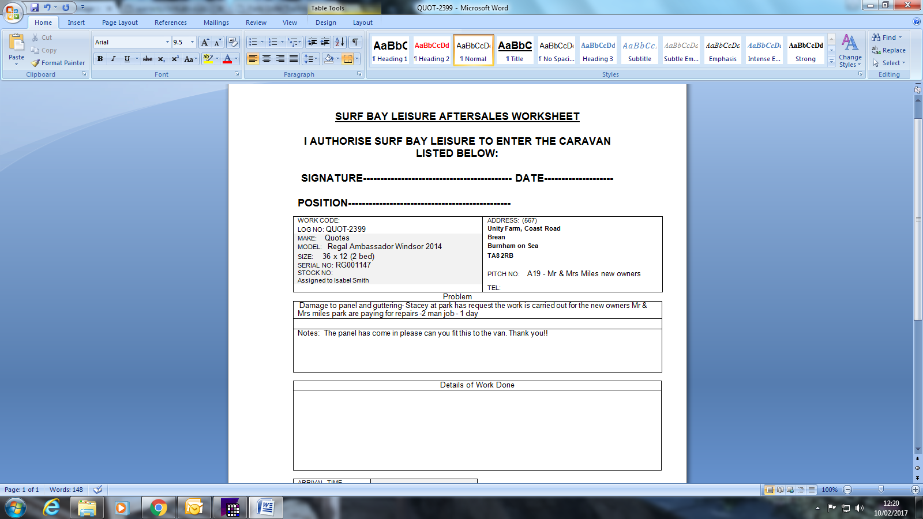Open the Clipboard task pane launcher
This screenshot has height=519, width=923.
click(84, 74)
